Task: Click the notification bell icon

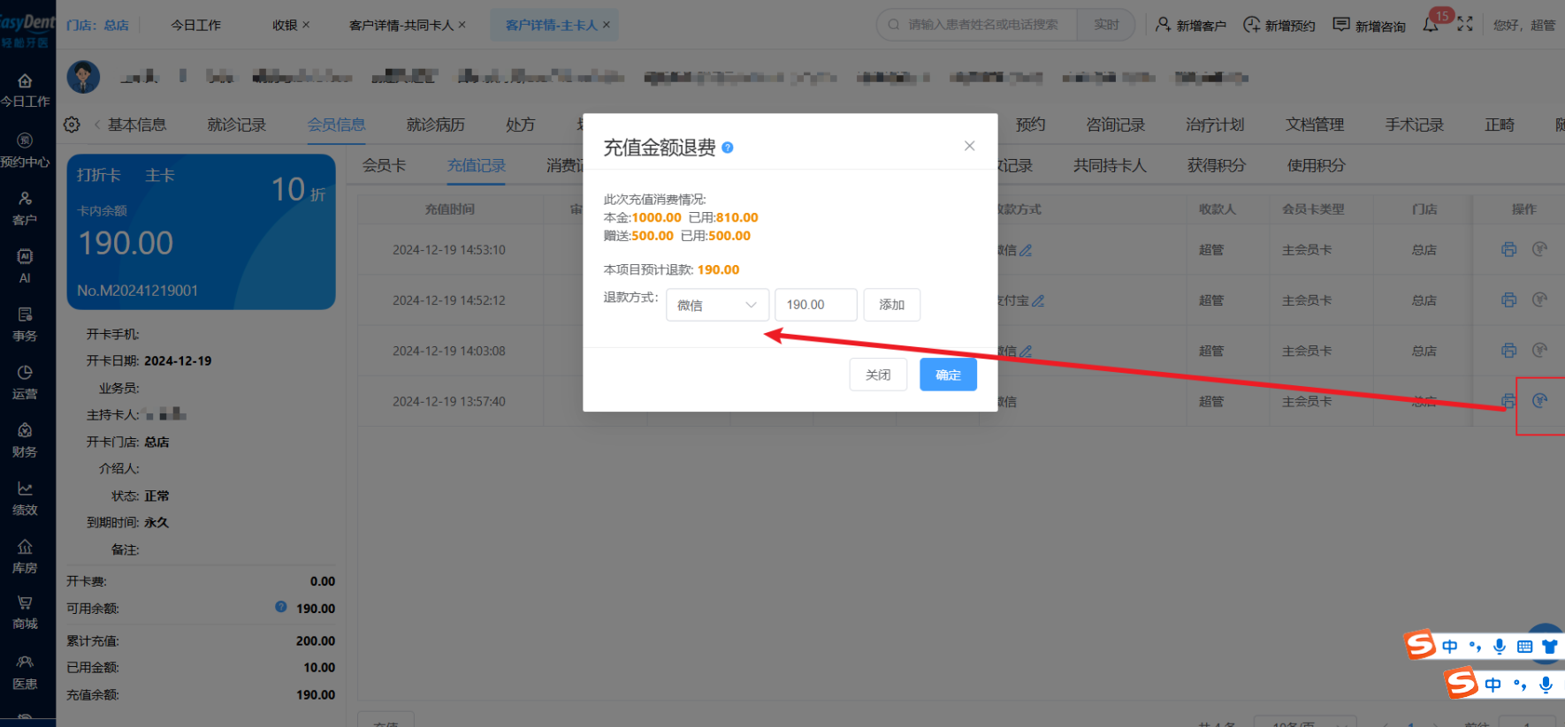Action: (1430, 25)
